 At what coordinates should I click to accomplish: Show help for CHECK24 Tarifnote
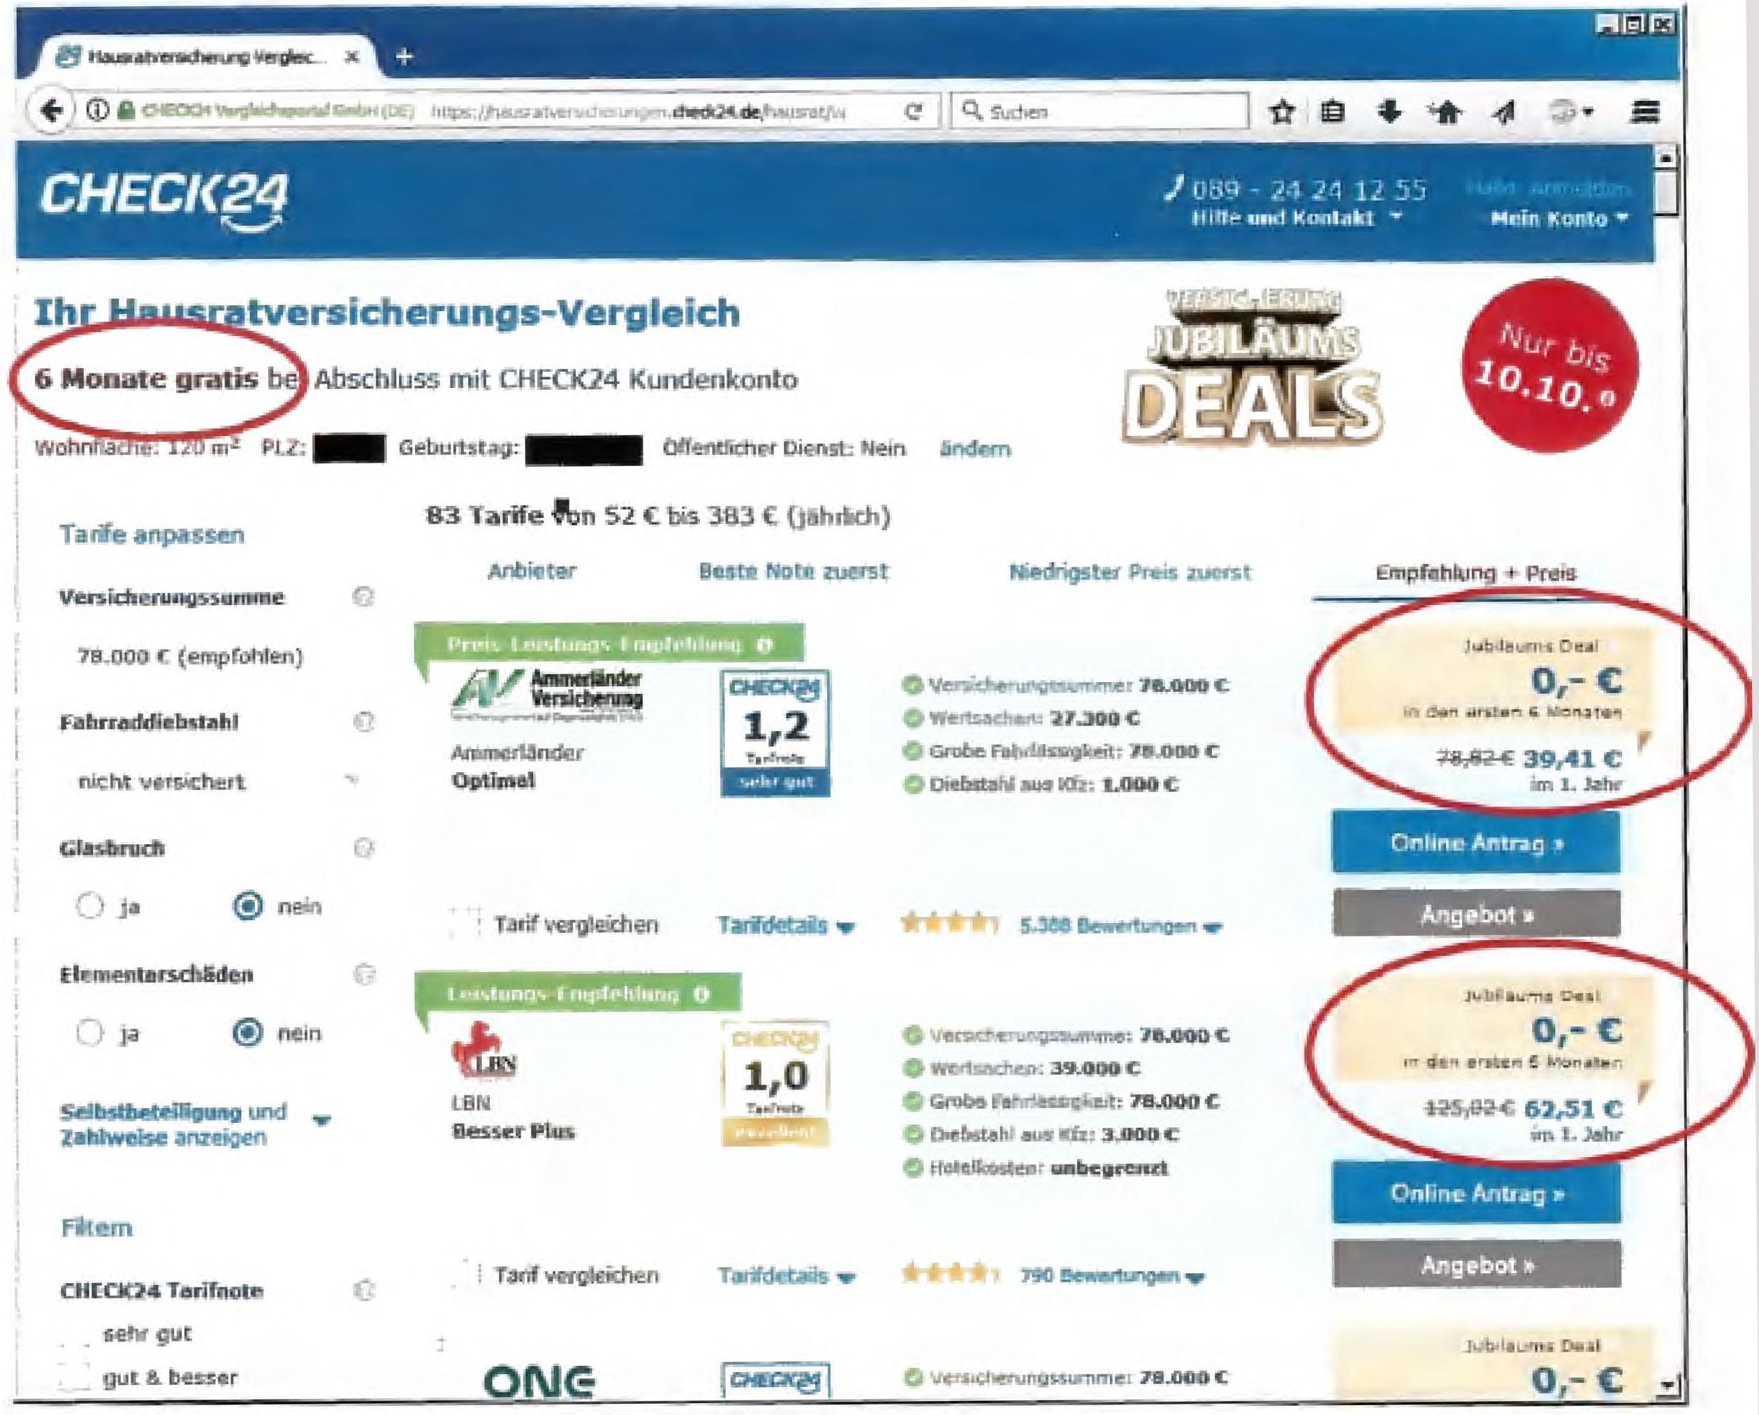click(x=363, y=1290)
